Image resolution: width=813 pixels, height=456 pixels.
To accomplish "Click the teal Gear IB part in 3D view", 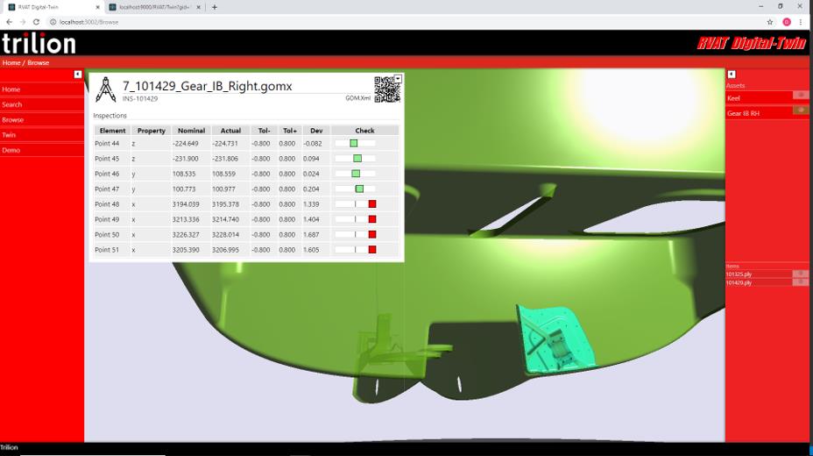I will [555, 338].
